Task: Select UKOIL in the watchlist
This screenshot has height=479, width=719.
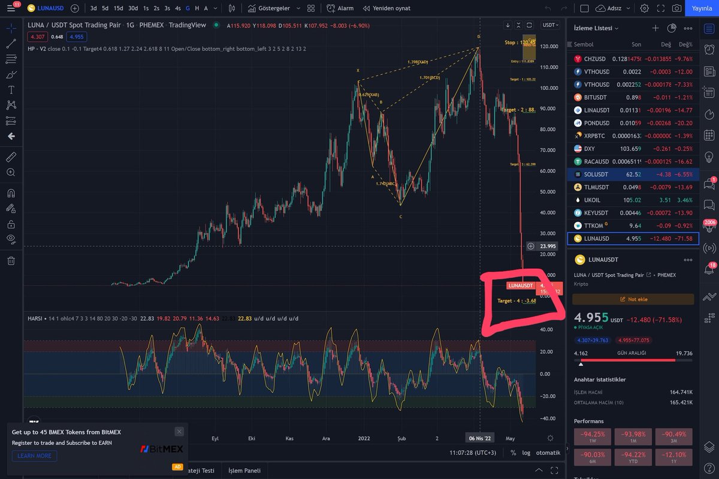Action: tap(633, 200)
